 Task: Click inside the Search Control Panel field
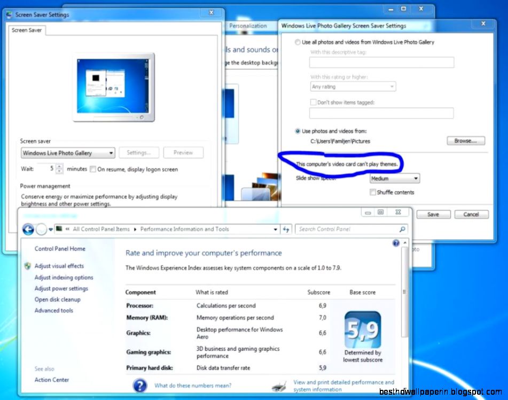(347, 229)
